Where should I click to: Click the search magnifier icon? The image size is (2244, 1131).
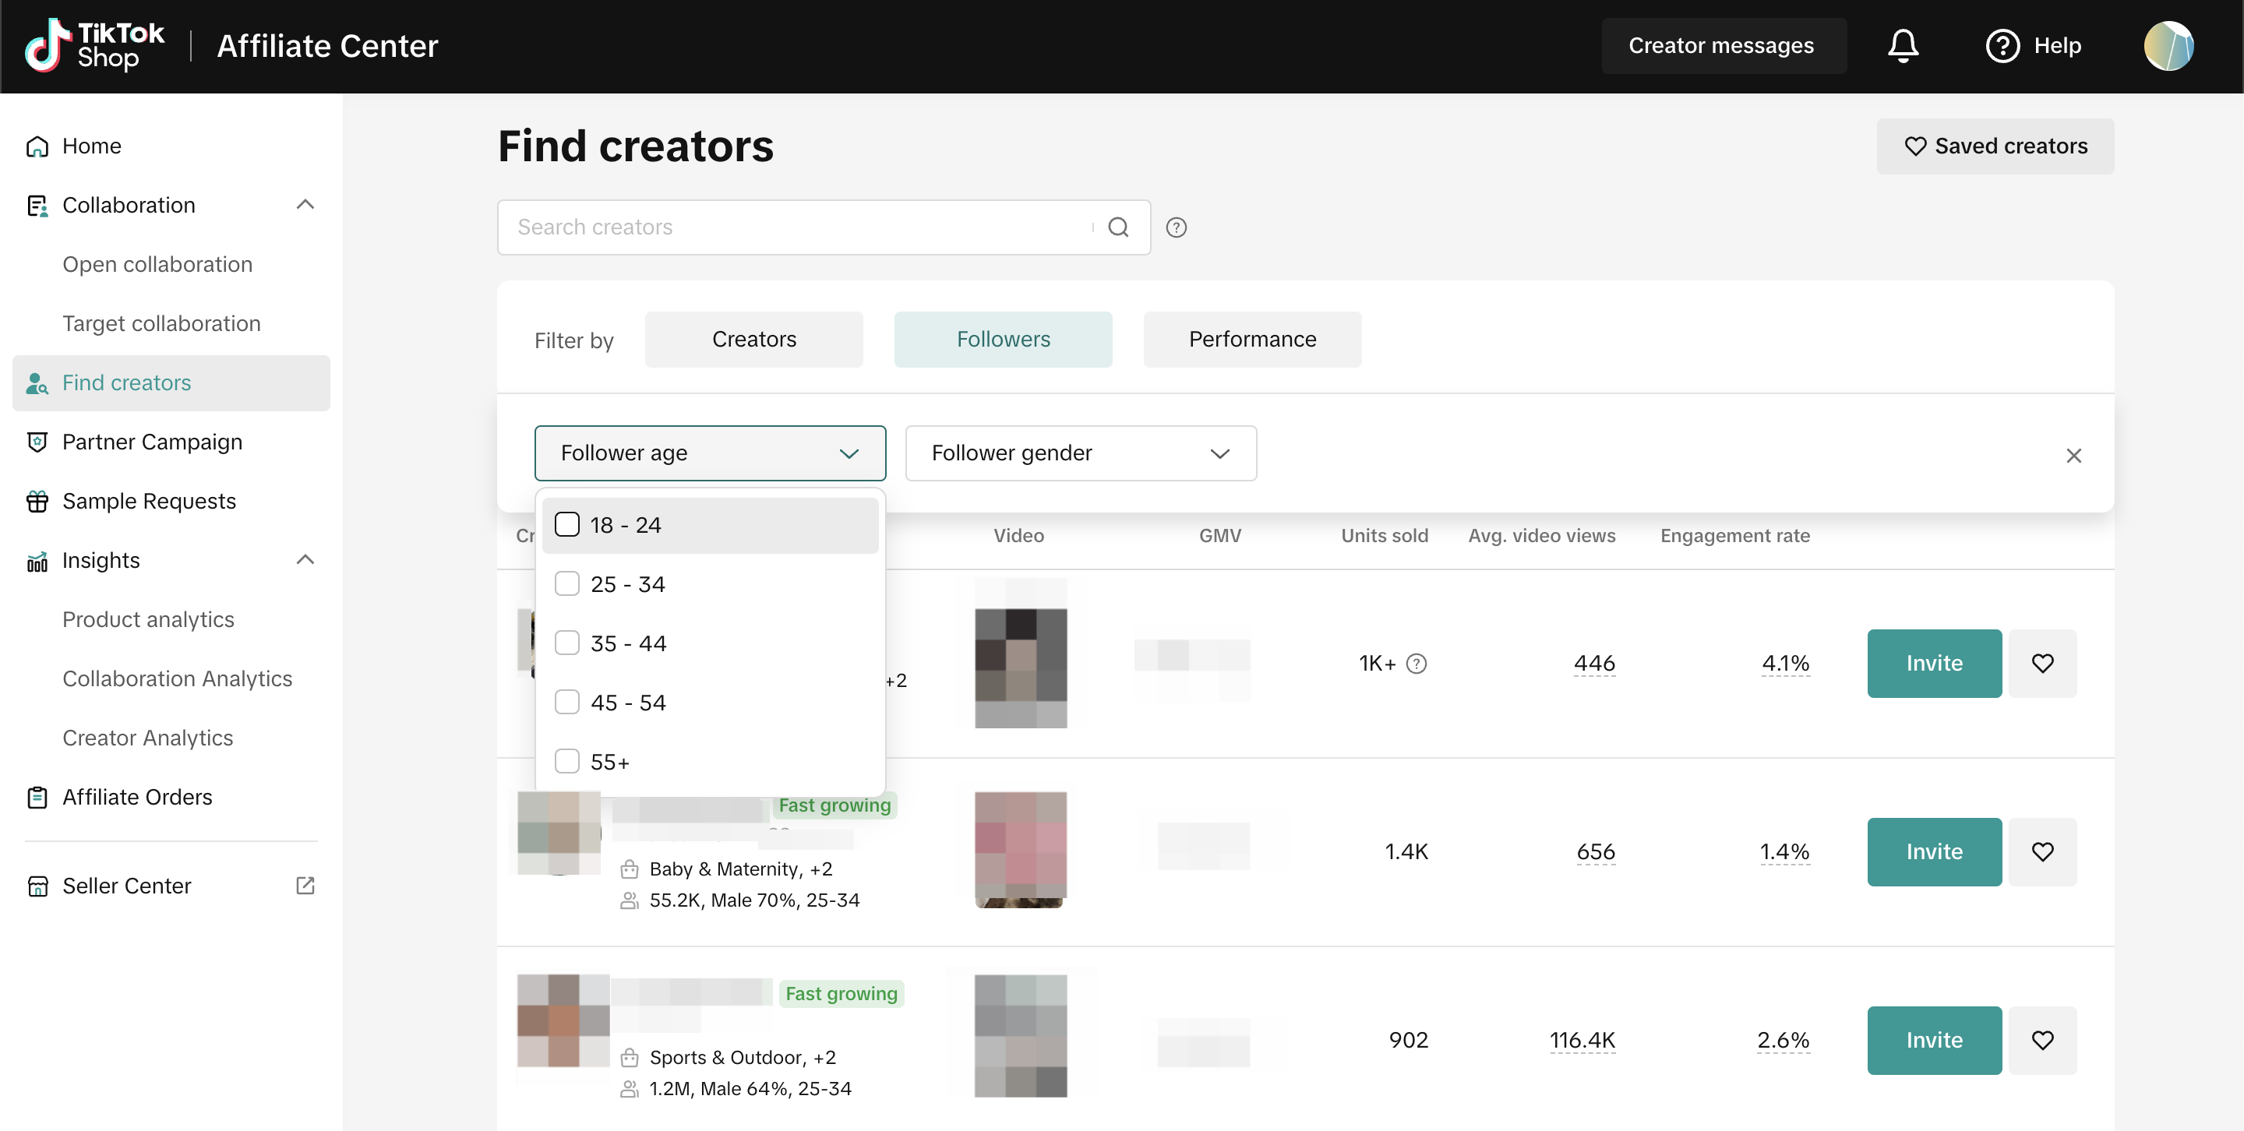pos(1117,227)
